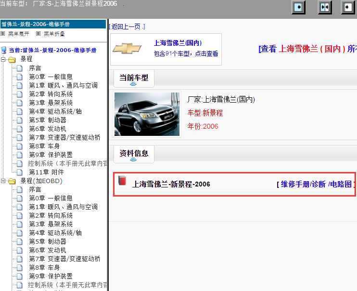This screenshot has width=357, height=291.
Task: Click the 上海雪佛兰-新景程-2006 entry title
Action: (171, 184)
